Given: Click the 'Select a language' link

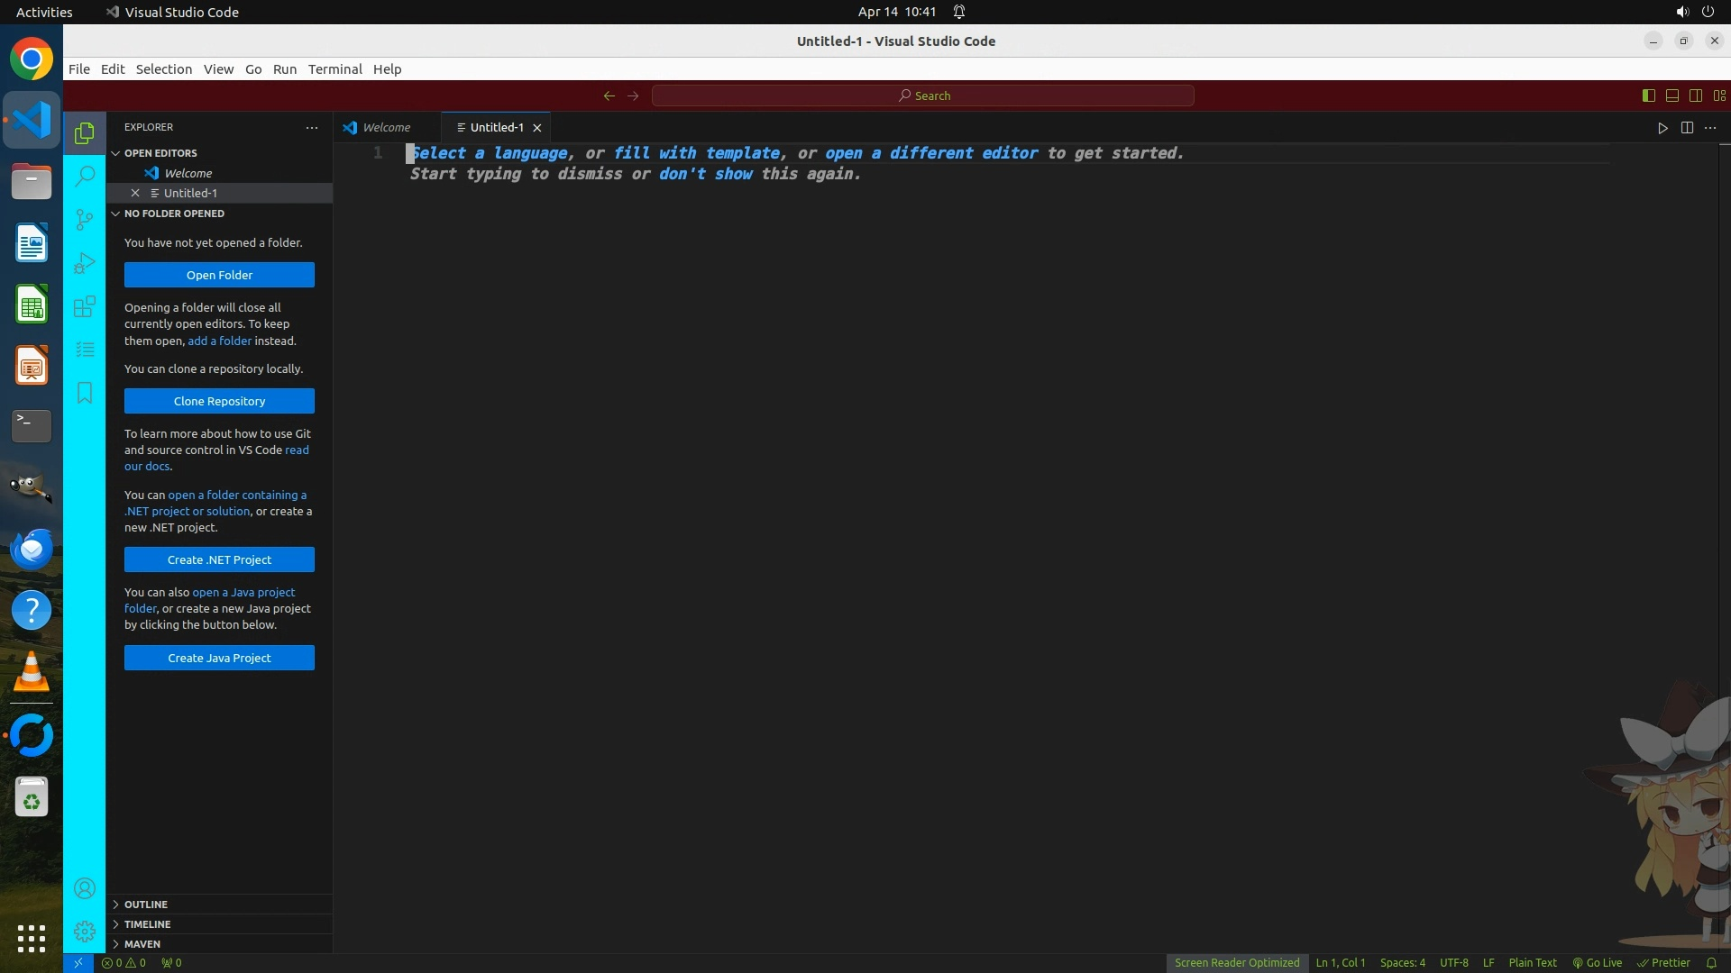Looking at the screenshot, I should tap(490, 153).
